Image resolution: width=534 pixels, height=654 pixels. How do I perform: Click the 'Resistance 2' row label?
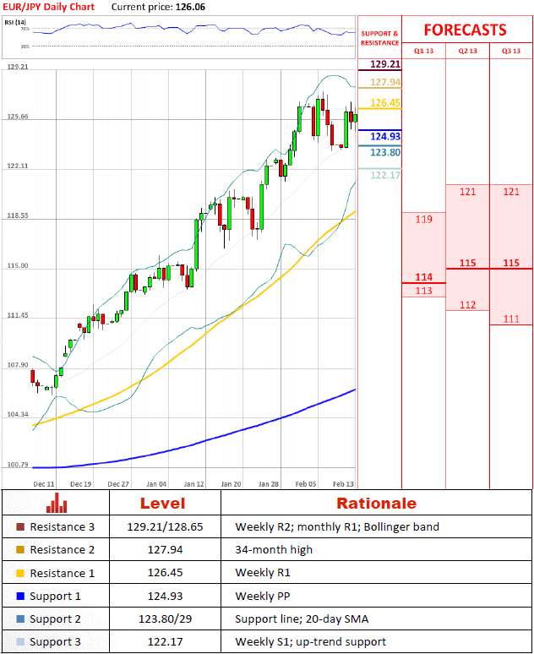click(63, 550)
